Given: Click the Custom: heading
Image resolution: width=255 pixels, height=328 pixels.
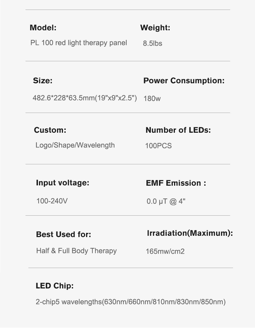Looking at the screenshot, I should [50, 130].
